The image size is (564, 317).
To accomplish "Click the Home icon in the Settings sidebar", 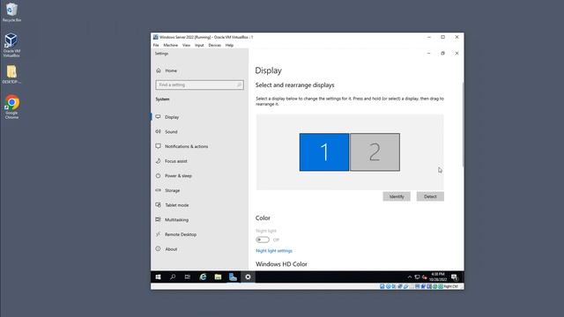I will [159, 70].
